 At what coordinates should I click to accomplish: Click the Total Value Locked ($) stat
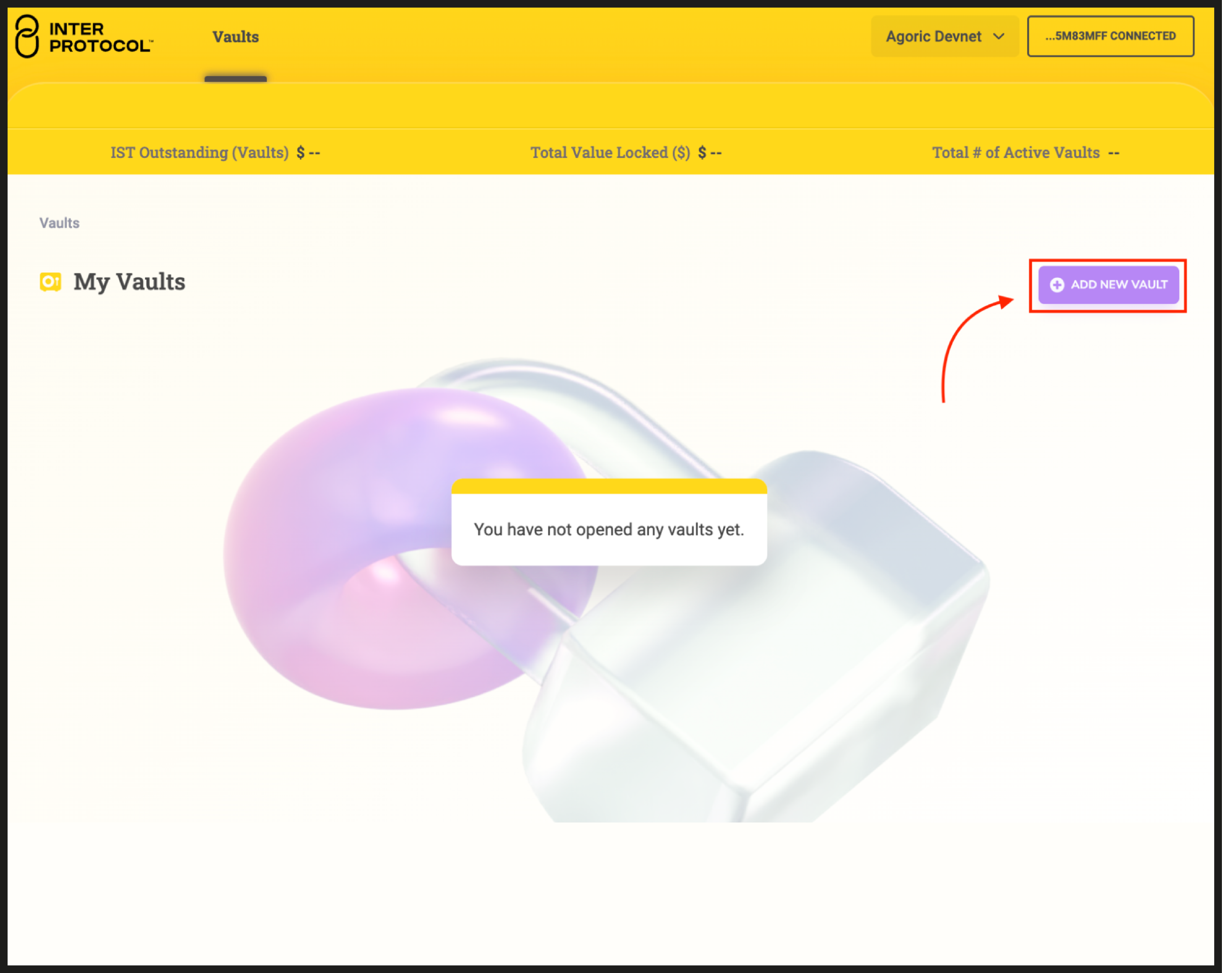pyautogui.click(x=610, y=153)
